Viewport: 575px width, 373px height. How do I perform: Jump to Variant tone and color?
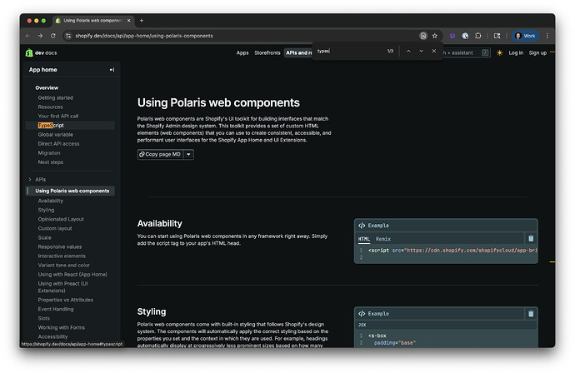63,265
